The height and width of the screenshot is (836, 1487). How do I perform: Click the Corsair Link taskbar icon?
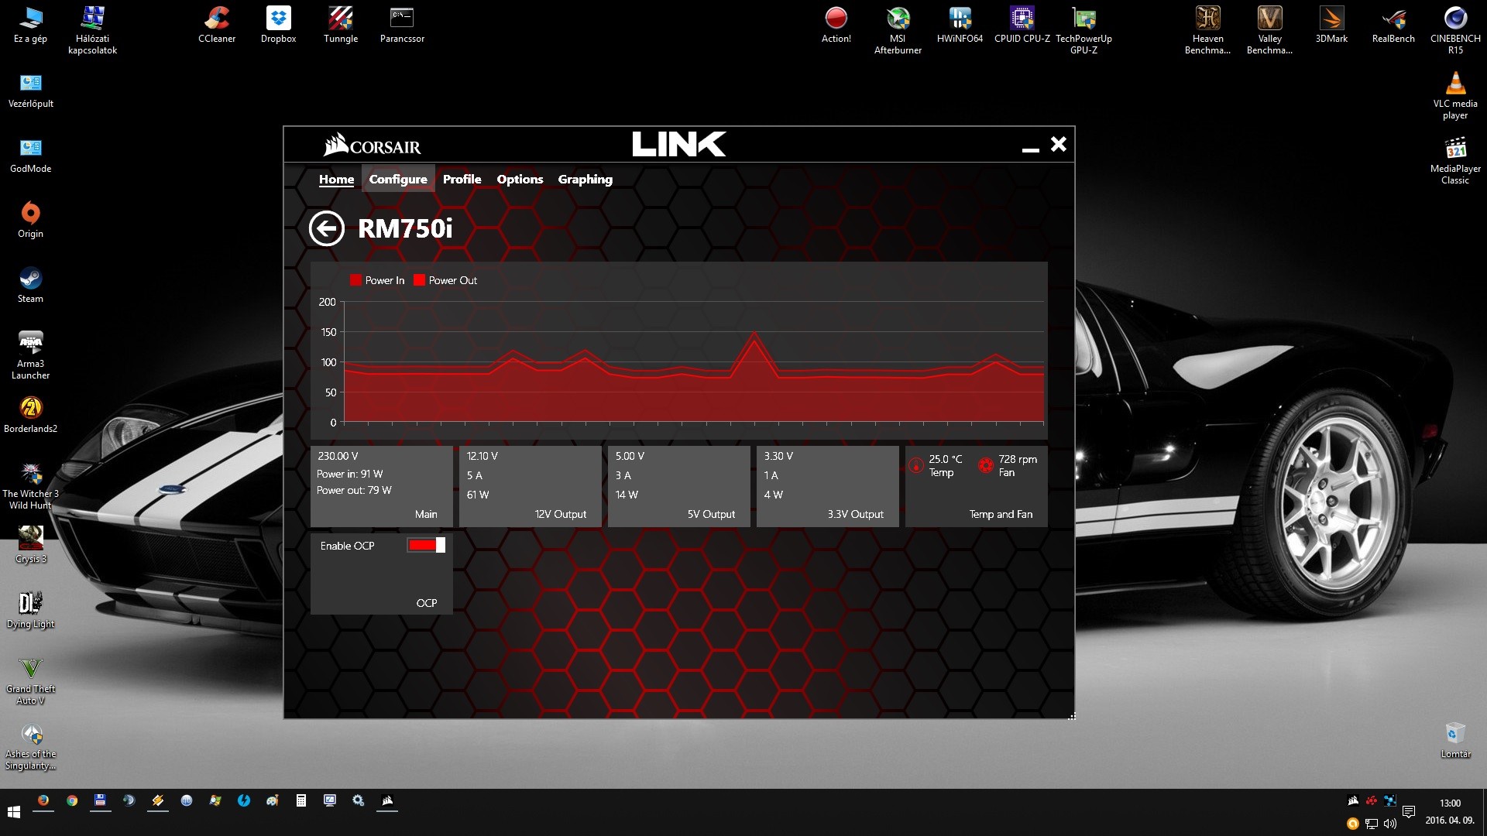click(387, 801)
